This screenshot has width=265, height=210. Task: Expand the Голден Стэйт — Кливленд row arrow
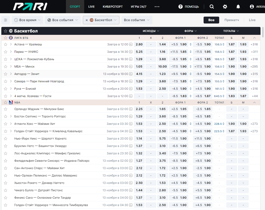click(x=11, y=131)
